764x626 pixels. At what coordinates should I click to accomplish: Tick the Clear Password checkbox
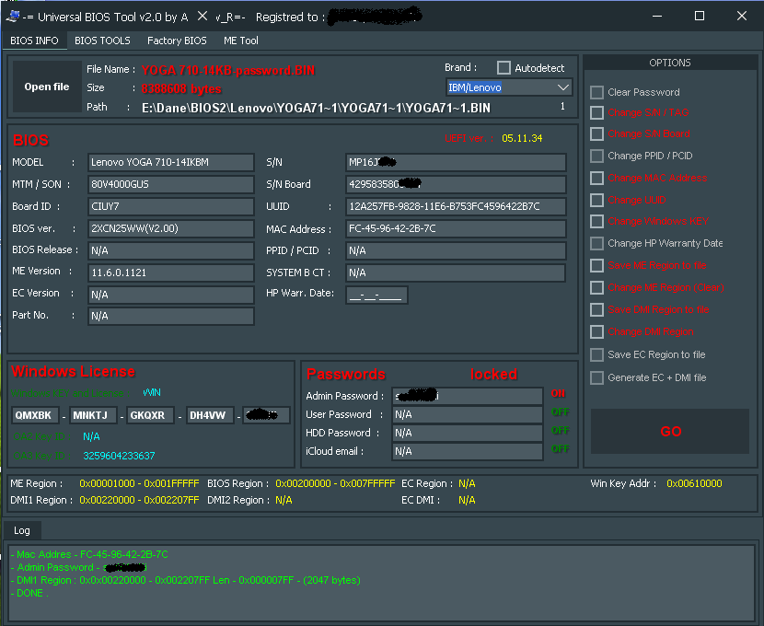coord(596,92)
